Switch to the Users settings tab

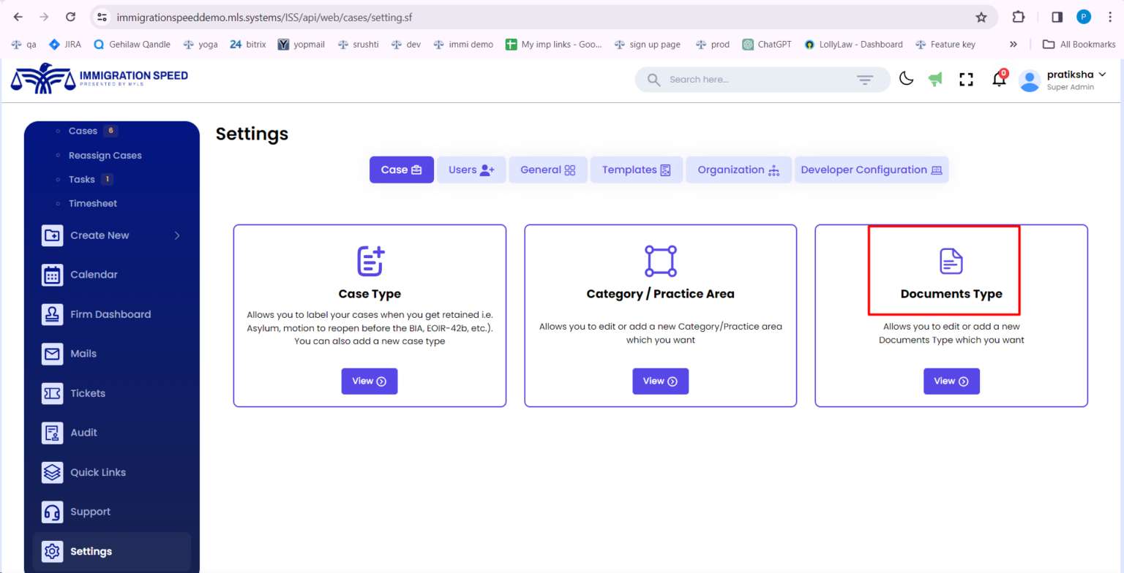tap(471, 170)
